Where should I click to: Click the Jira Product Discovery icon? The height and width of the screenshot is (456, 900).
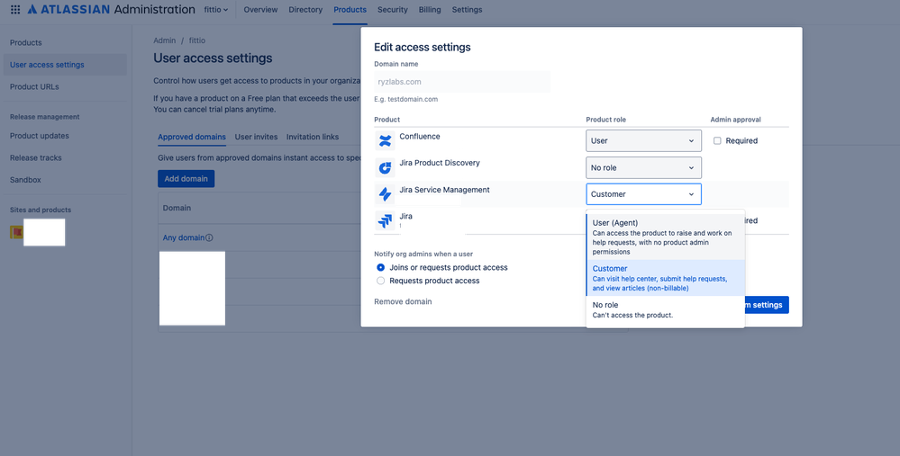386,167
